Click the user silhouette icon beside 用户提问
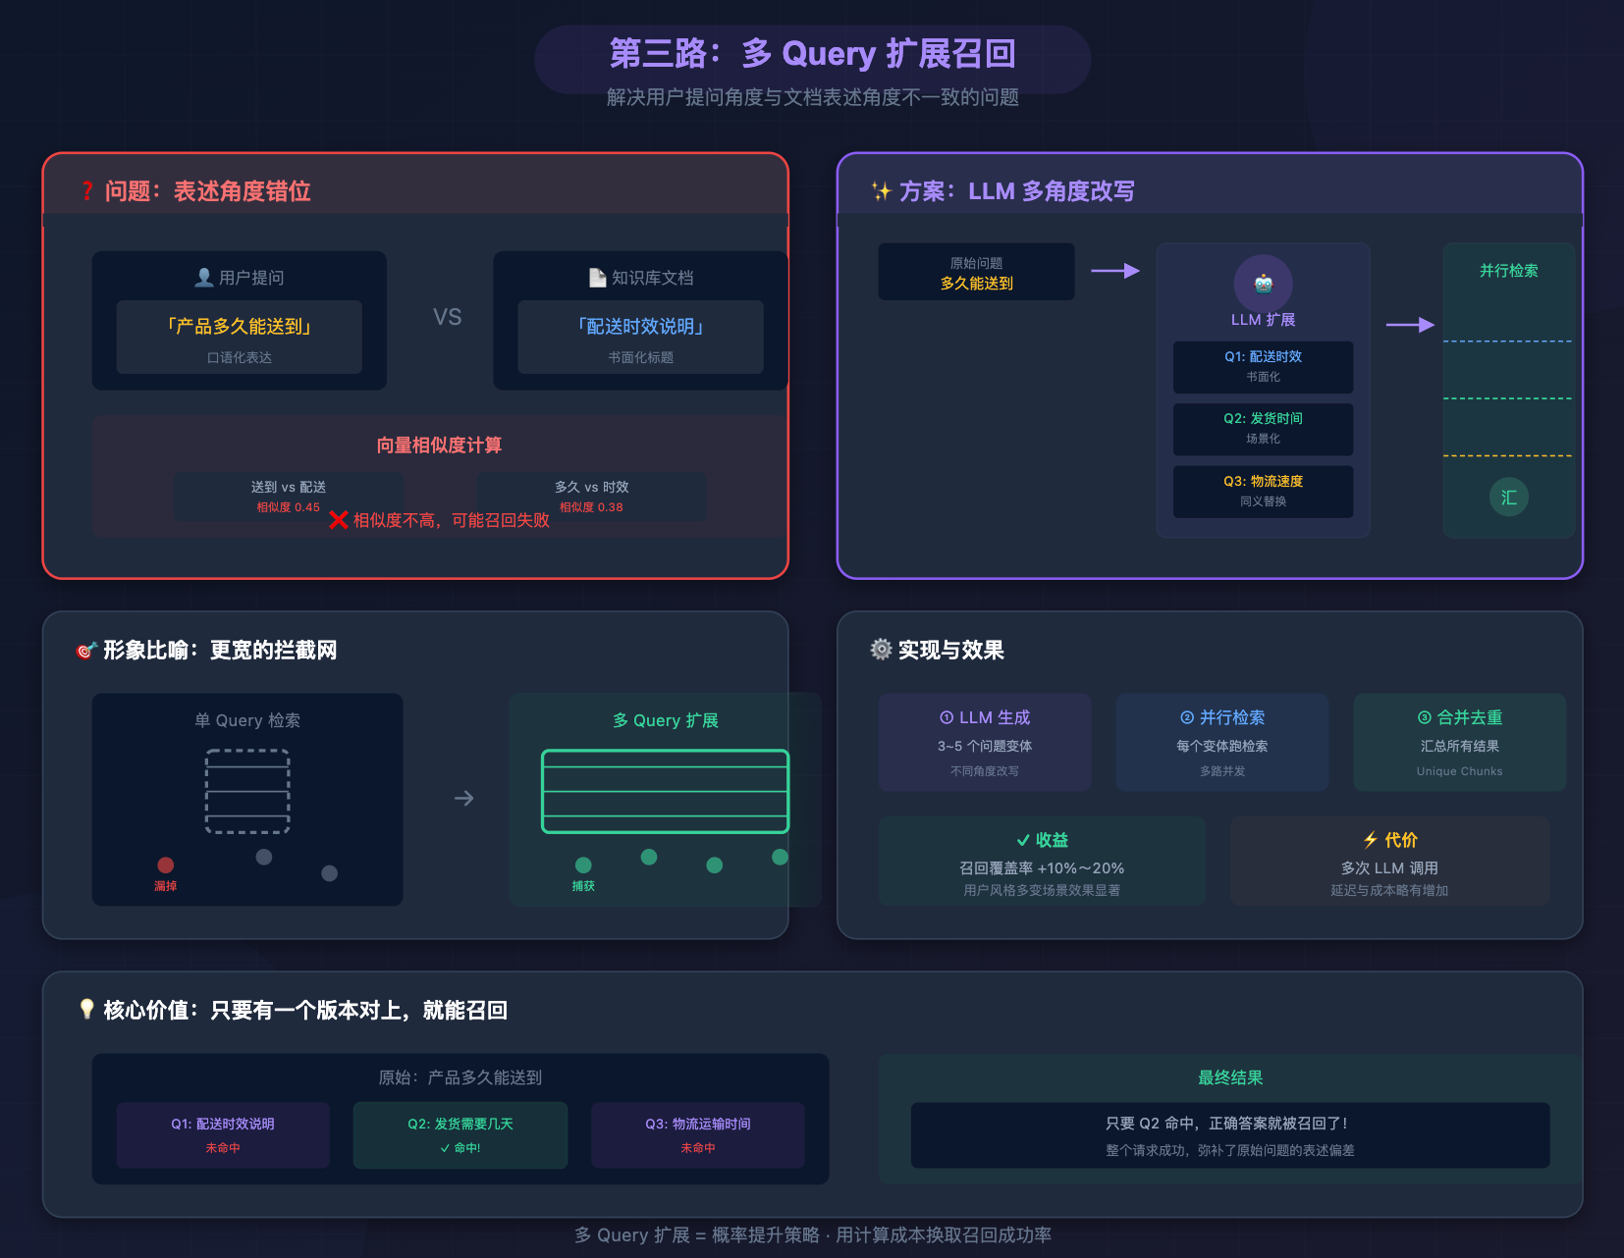Viewport: 1624px width, 1258px height. (204, 278)
